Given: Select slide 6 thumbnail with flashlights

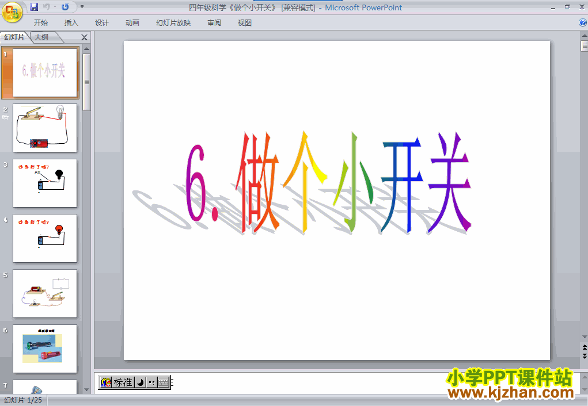Looking at the screenshot, I should tap(45, 348).
